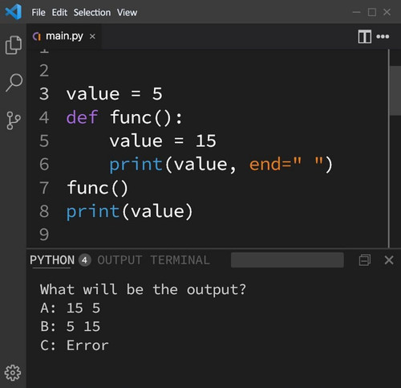Close the bottom panel with X
This screenshot has width=401, height=388.
pyautogui.click(x=389, y=260)
